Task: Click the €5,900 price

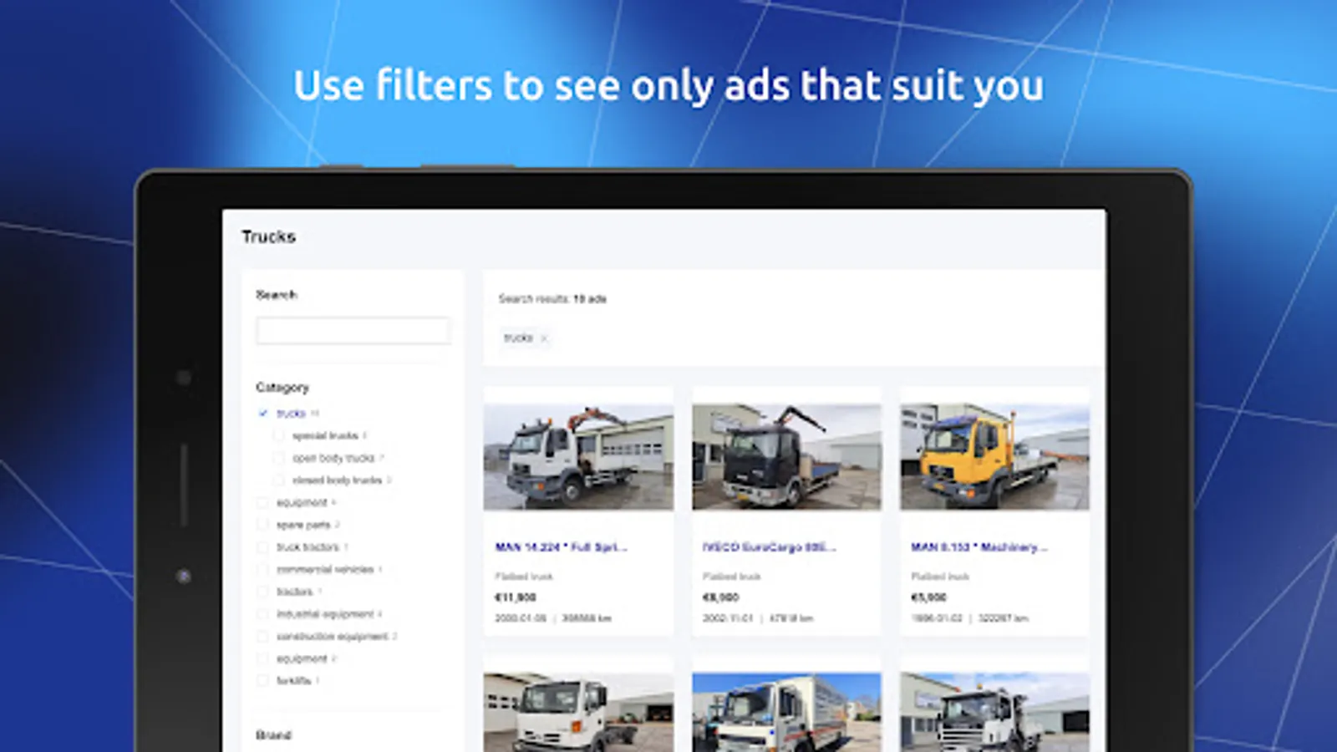Action: (929, 597)
